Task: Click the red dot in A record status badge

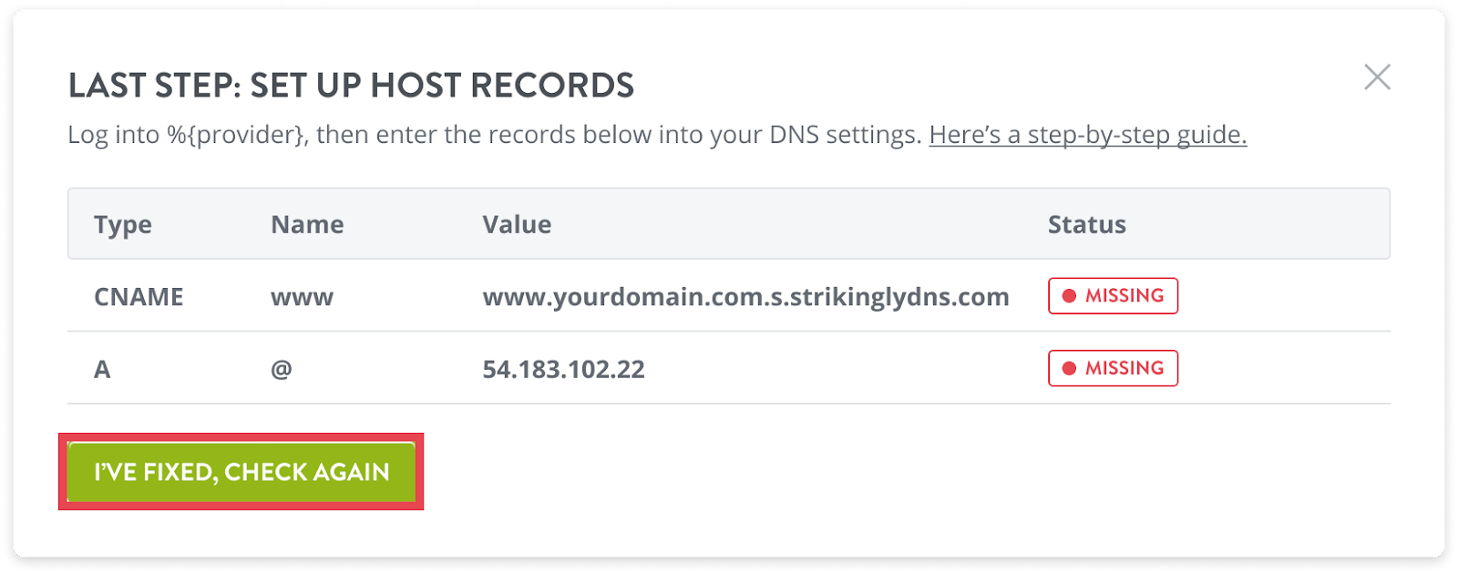Action: [1070, 368]
